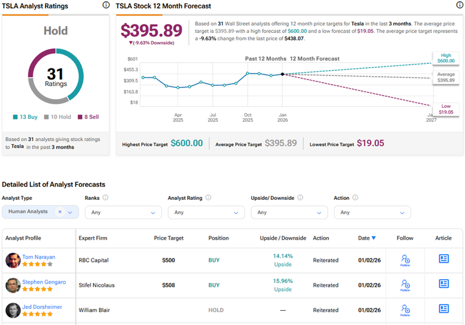Open the Action filter dropdown
The image size is (465, 325).
click(372, 212)
